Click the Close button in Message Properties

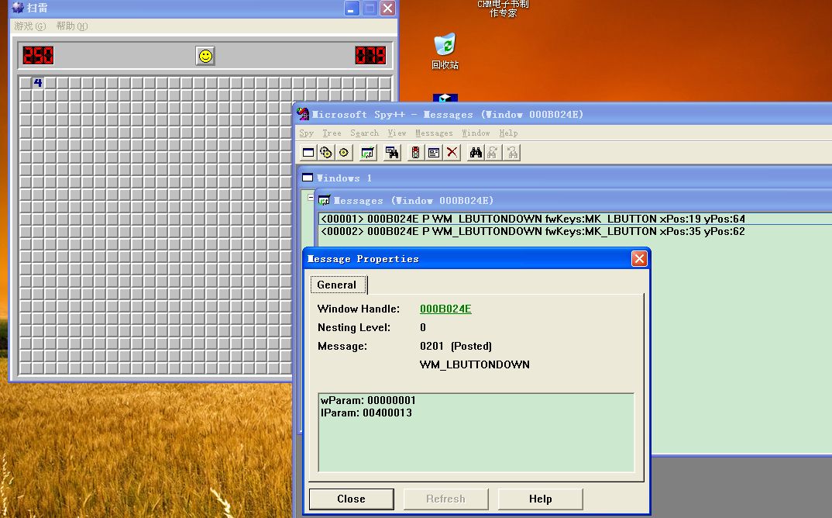[351, 499]
